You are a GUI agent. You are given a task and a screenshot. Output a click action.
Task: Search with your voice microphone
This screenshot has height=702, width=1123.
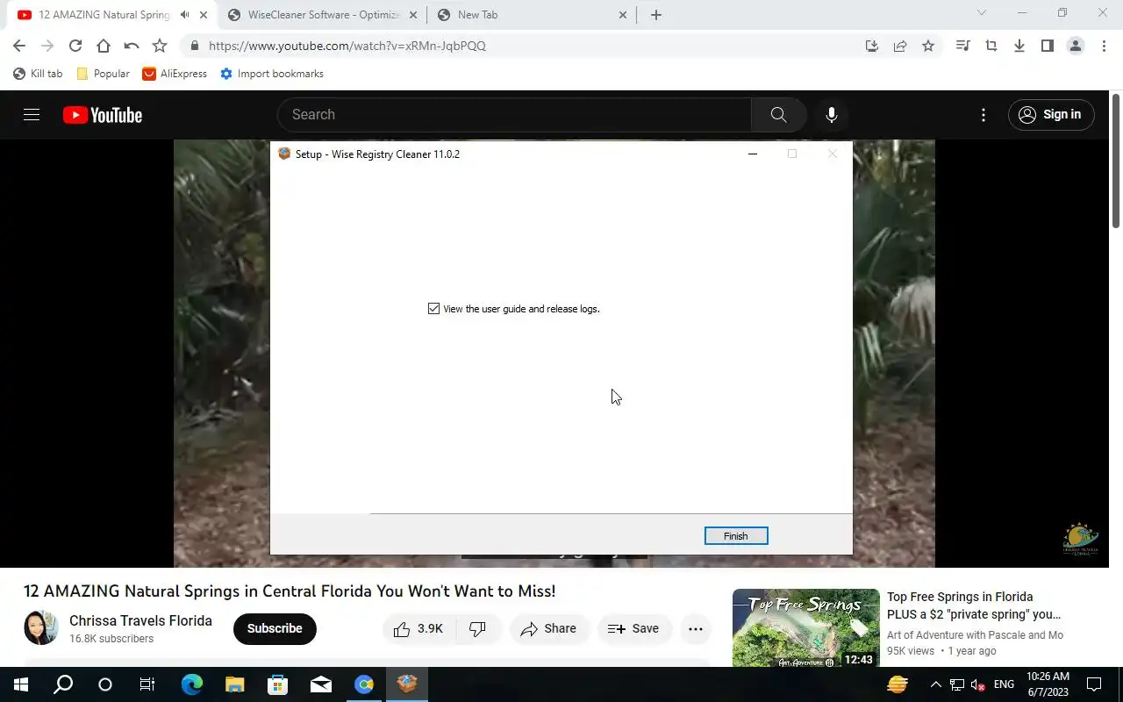(x=832, y=115)
